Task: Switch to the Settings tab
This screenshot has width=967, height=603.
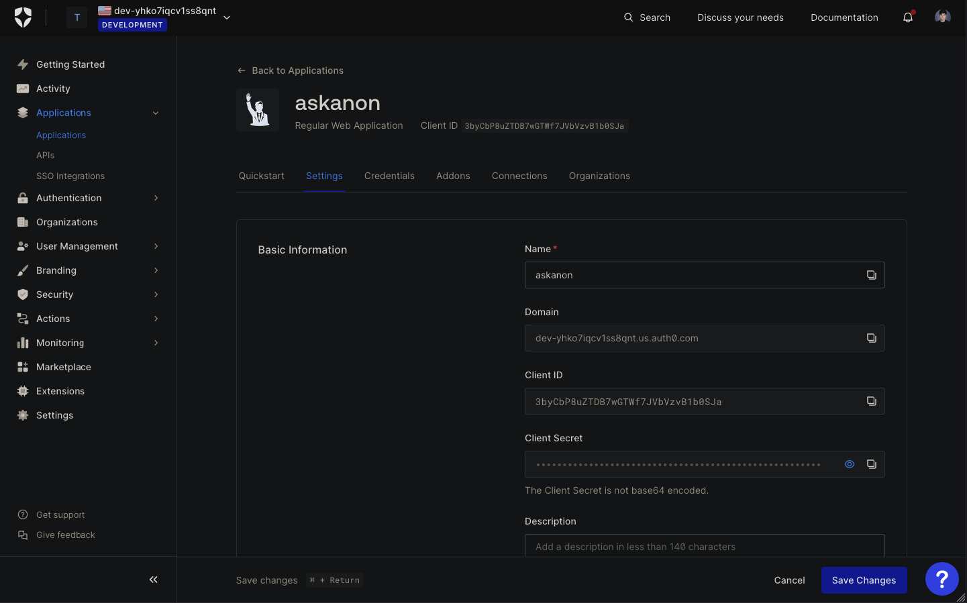Action: pyautogui.click(x=324, y=176)
